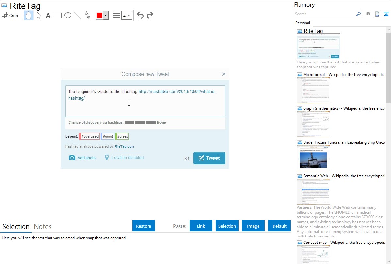Click the Semantic Web - Wikipedia title
This screenshot has width=391, height=264.
pyautogui.click(x=344, y=176)
